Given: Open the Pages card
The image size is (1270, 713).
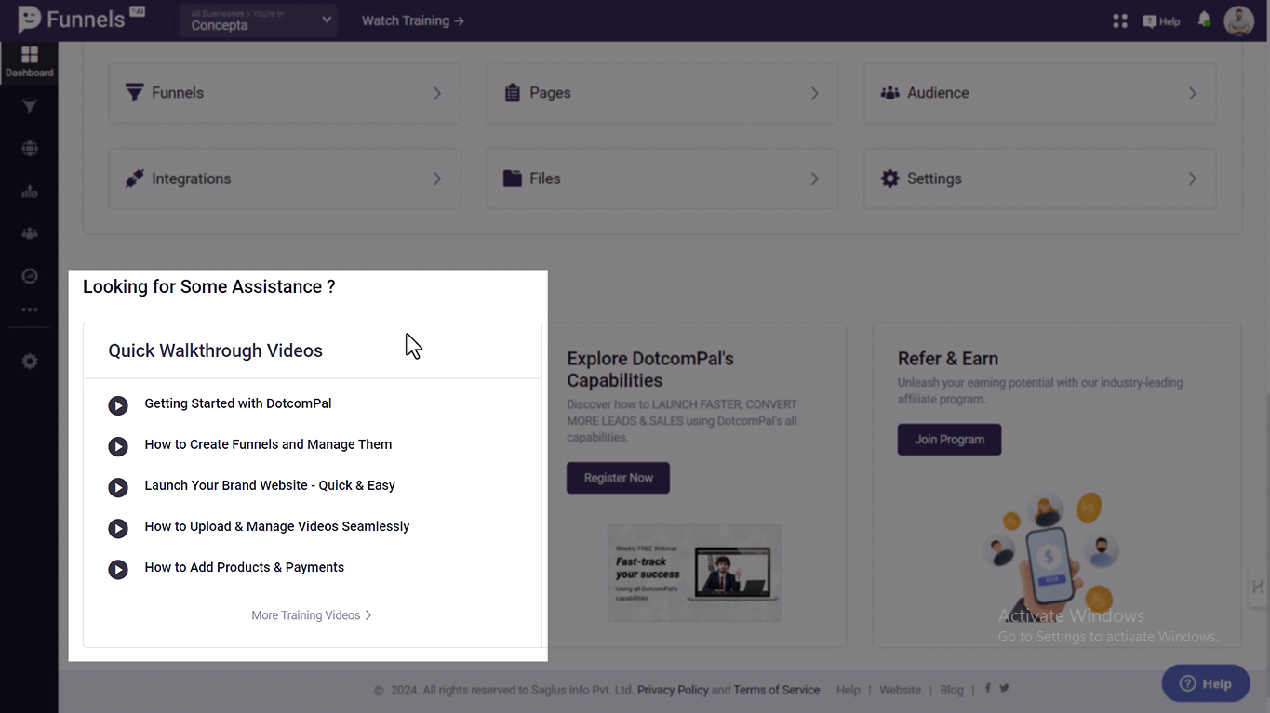Looking at the screenshot, I should (662, 93).
